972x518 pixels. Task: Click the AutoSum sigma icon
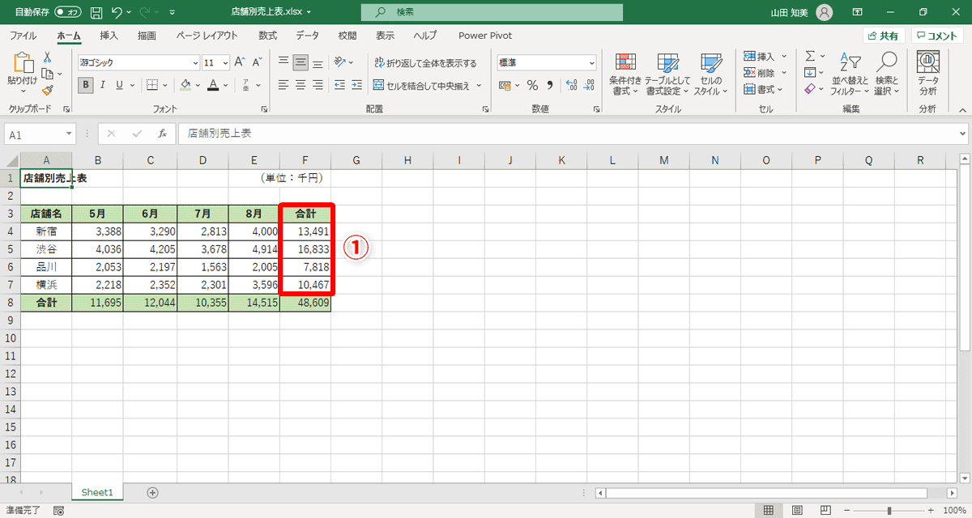pyautogui.click(x=809, y=56)
